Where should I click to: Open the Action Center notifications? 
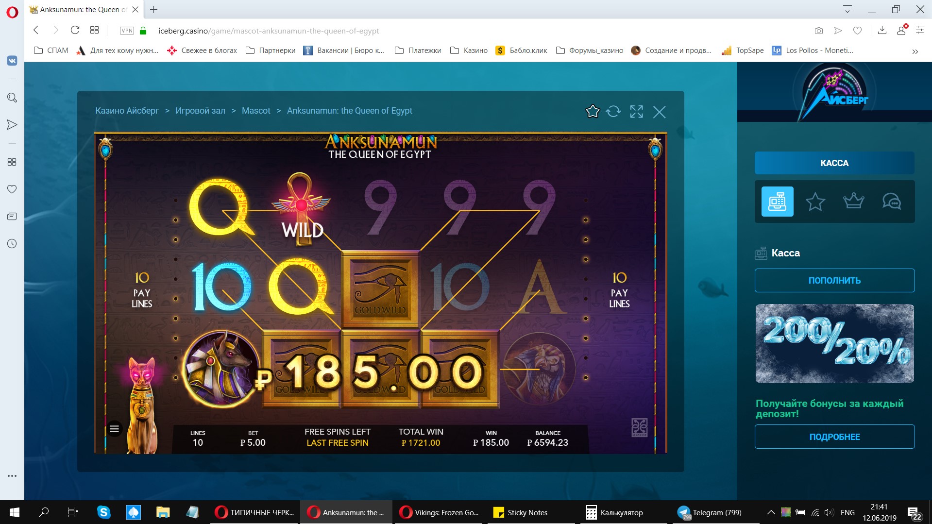pos(914,513)
